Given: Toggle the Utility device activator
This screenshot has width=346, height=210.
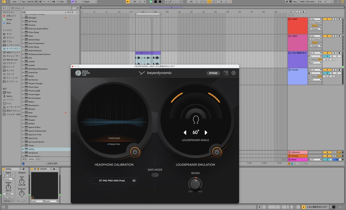Looking at the screenshot, I should tap(3, 169).
